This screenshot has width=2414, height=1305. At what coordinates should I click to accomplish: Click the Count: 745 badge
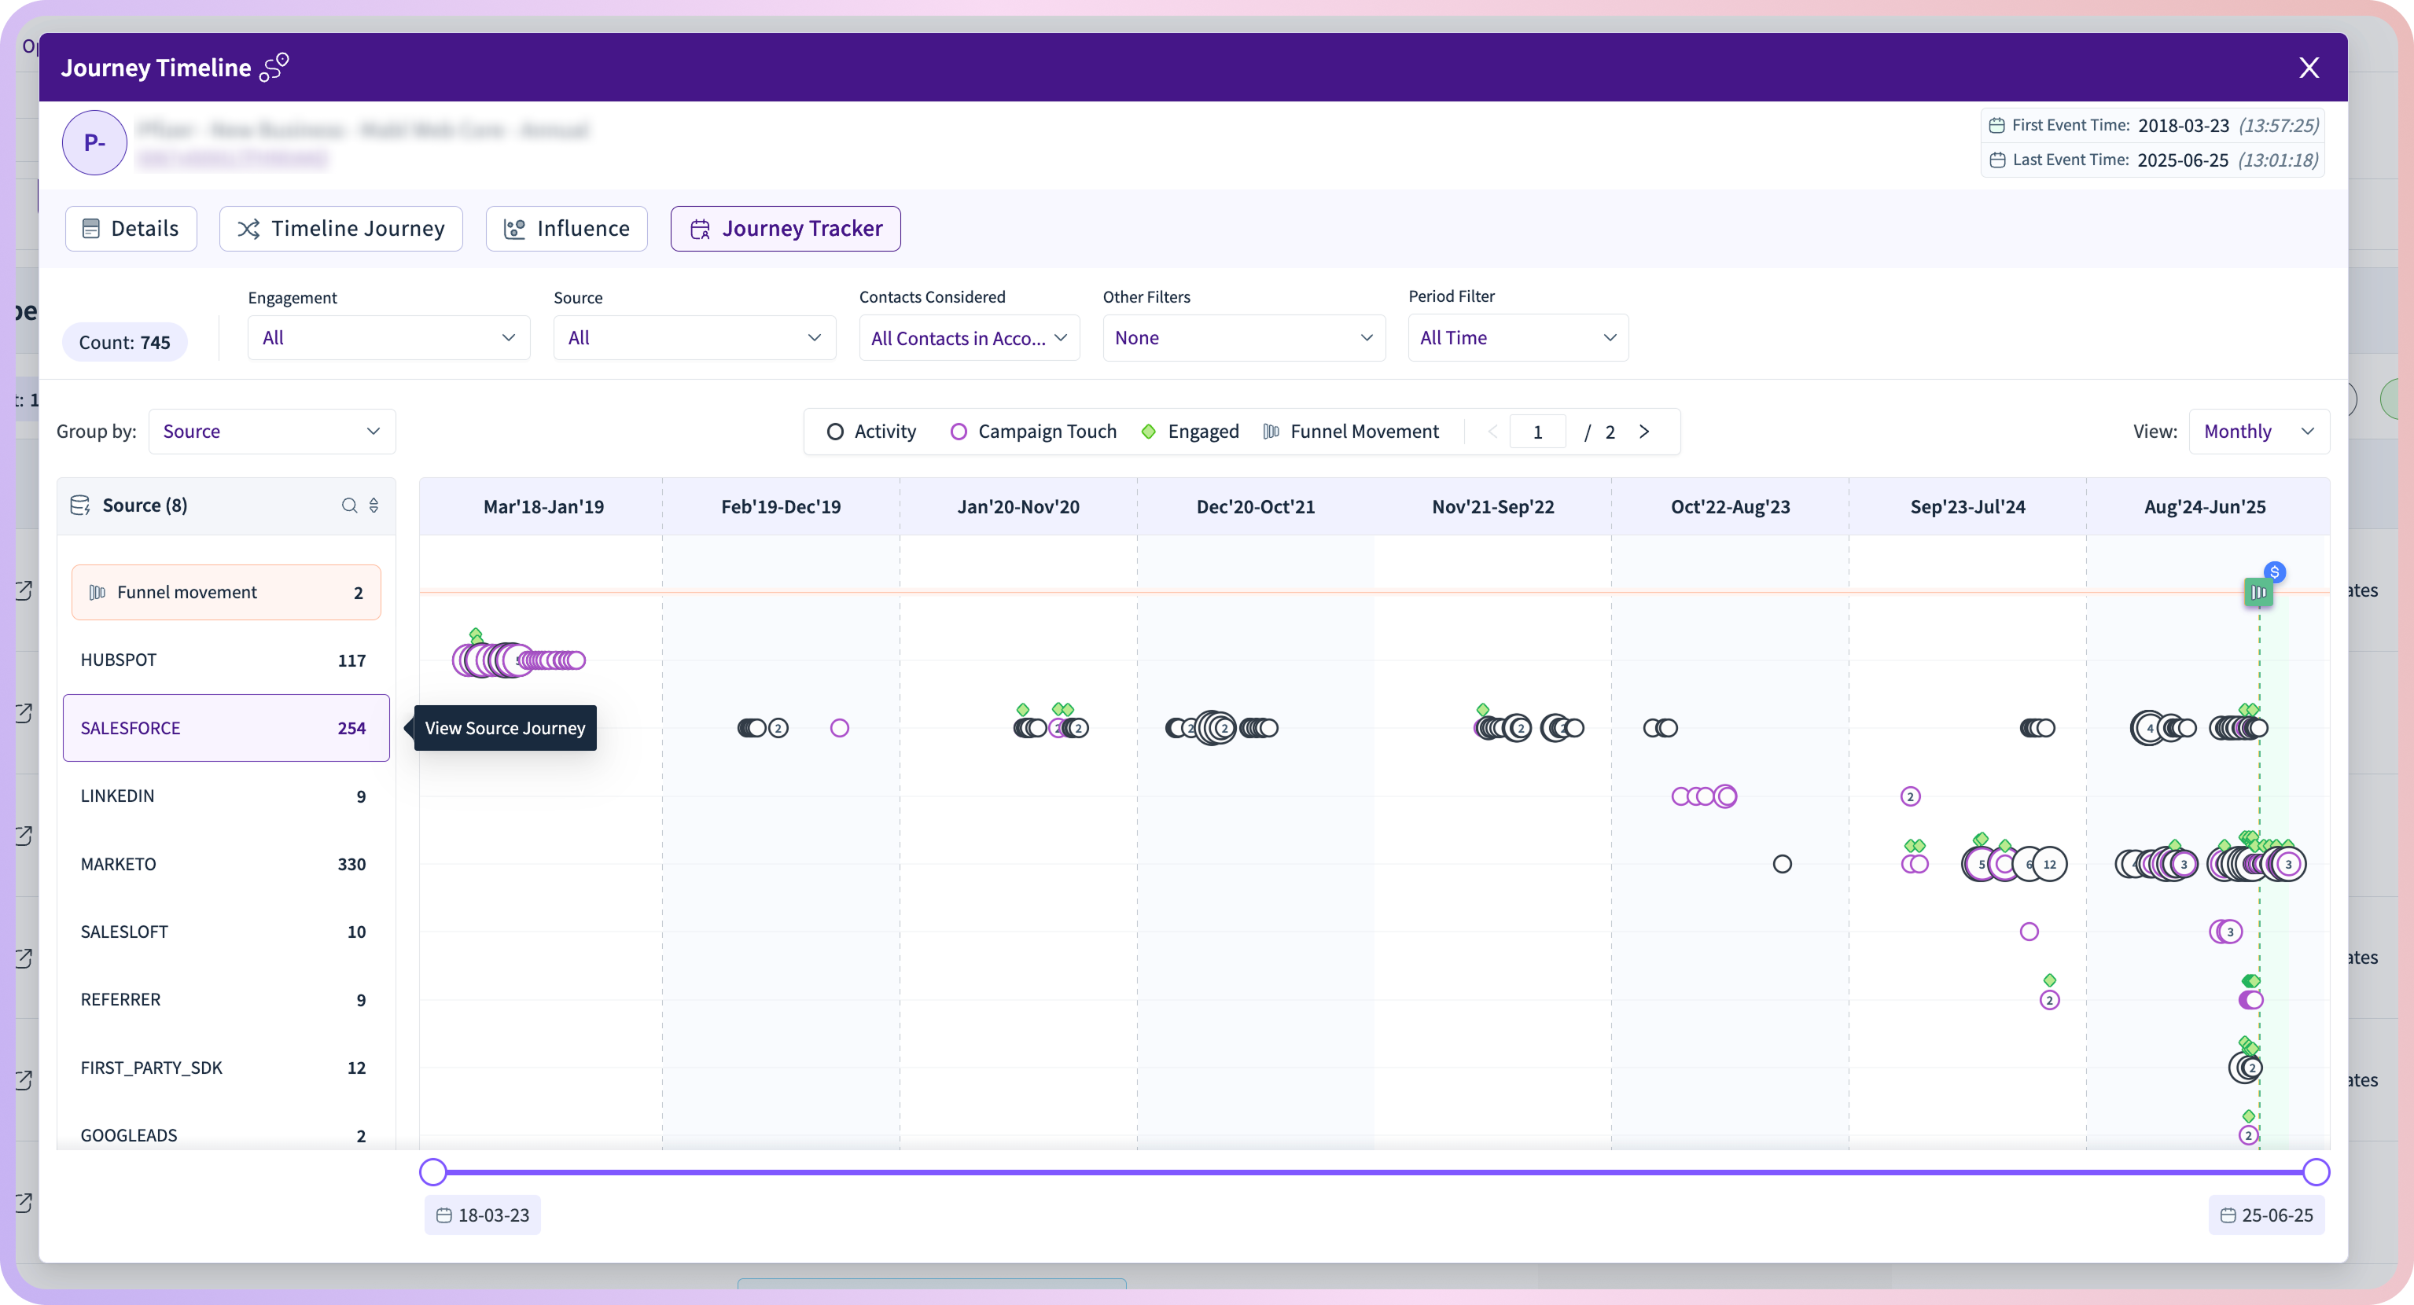click(125, 342)
